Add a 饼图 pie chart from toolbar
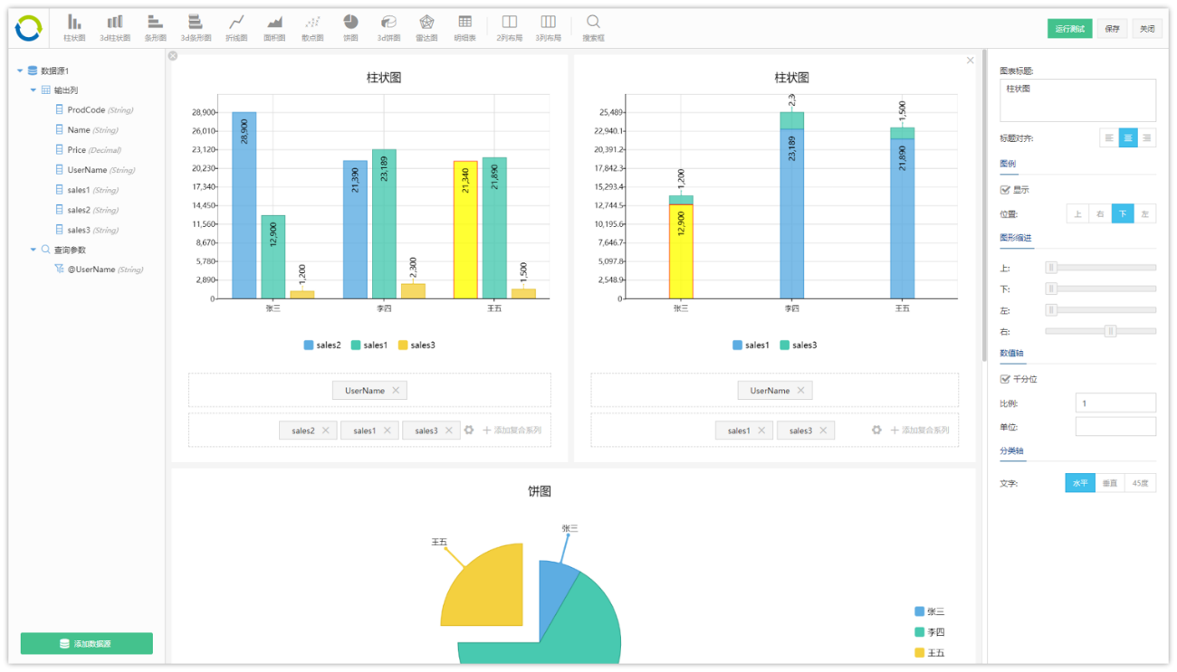 click(350, 27)
